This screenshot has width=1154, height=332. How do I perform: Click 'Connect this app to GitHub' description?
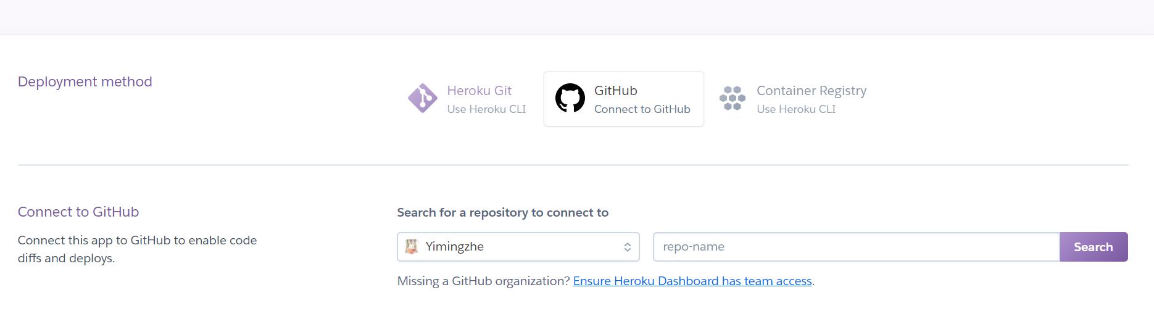click(x=138, y=249)
